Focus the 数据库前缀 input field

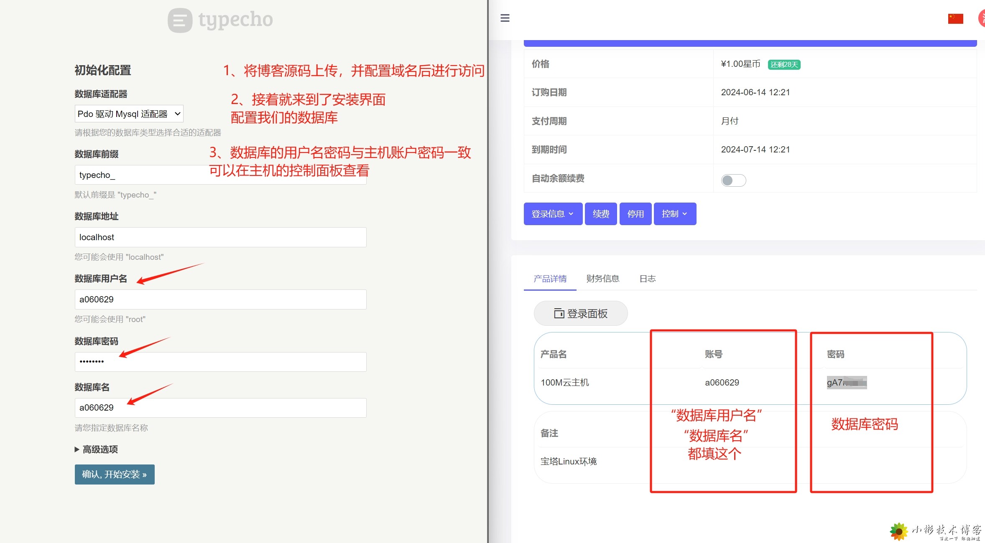click(220, 175)
